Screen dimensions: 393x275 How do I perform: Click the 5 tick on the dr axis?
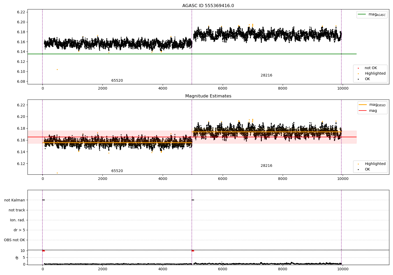coord(24,257)
